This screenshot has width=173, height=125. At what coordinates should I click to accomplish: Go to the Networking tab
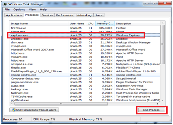(x=84, y=15)
